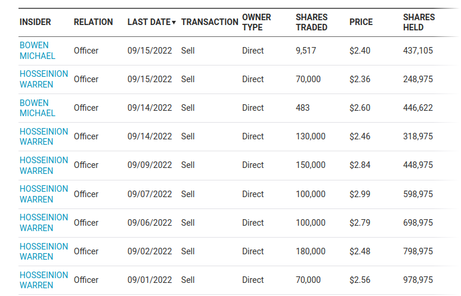Sort by OWNER TYPE column header
The image size is (461, 296).
(256, 22)
